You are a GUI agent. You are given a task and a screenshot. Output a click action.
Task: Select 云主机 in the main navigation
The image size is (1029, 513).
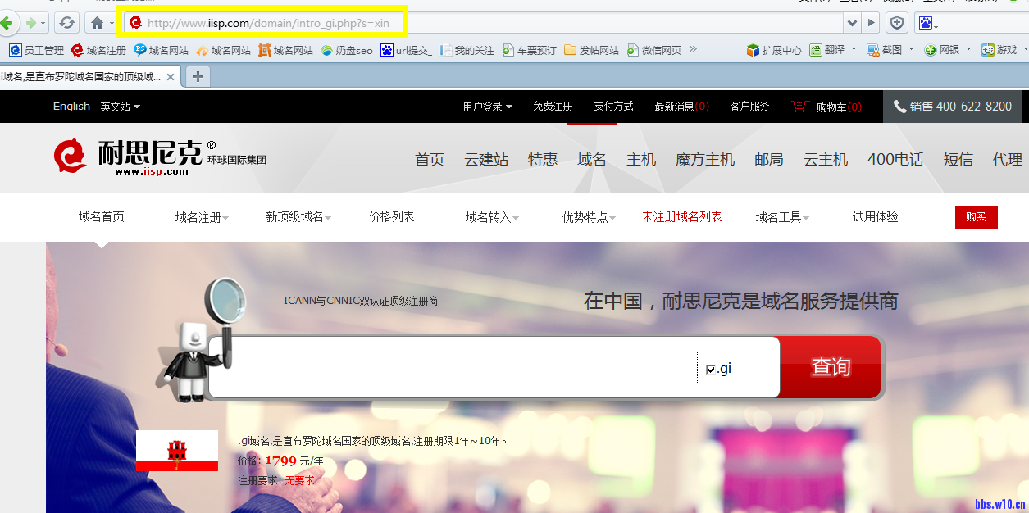tap(825, 160)
